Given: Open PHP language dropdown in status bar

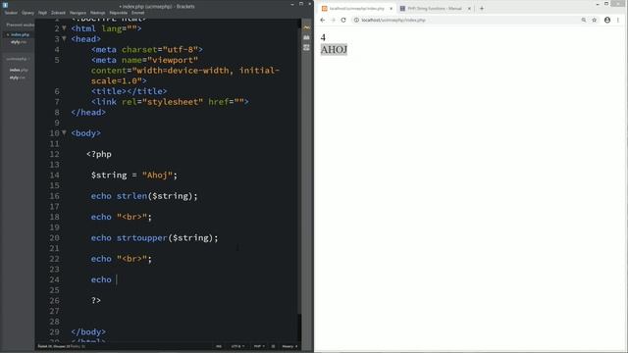Looking at the screenshot, I should click(x=259, y=346).
